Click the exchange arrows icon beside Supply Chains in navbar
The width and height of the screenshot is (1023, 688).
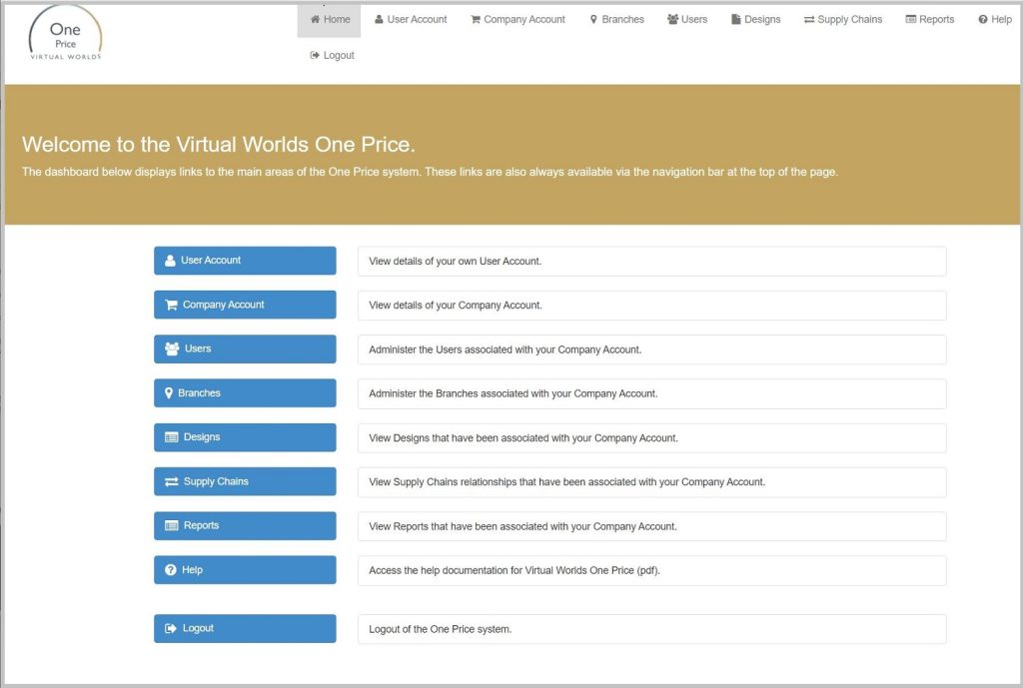(809, 20)
